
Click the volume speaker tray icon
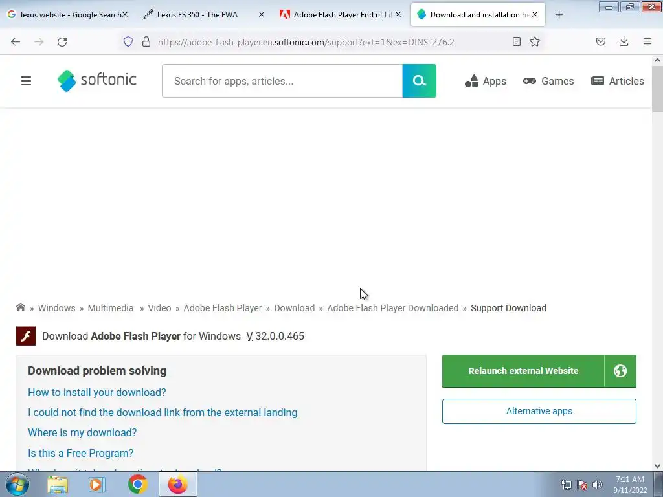click(x=597, y=485)
